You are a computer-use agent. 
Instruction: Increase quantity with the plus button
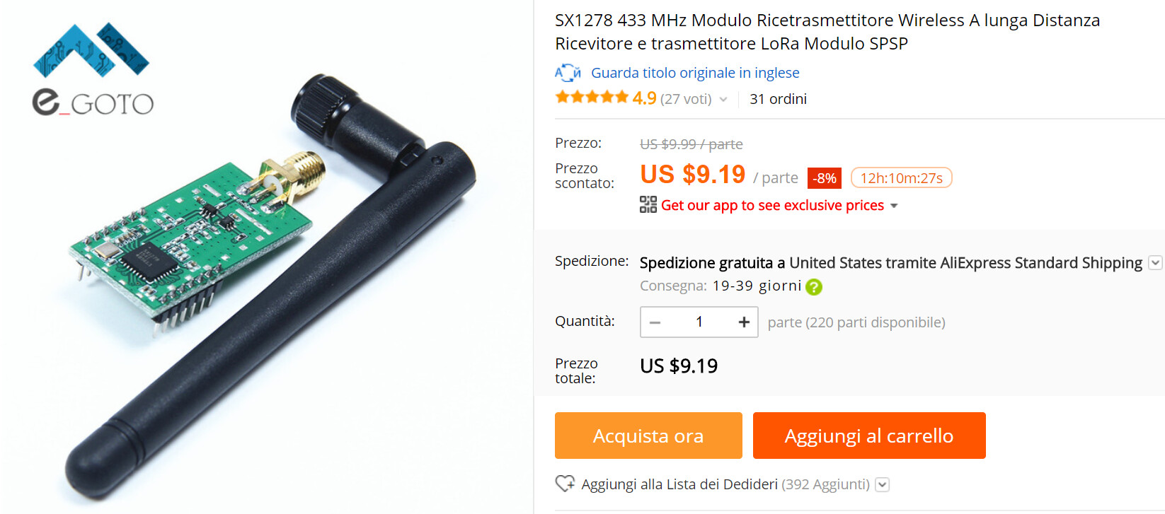coord(744,322)
